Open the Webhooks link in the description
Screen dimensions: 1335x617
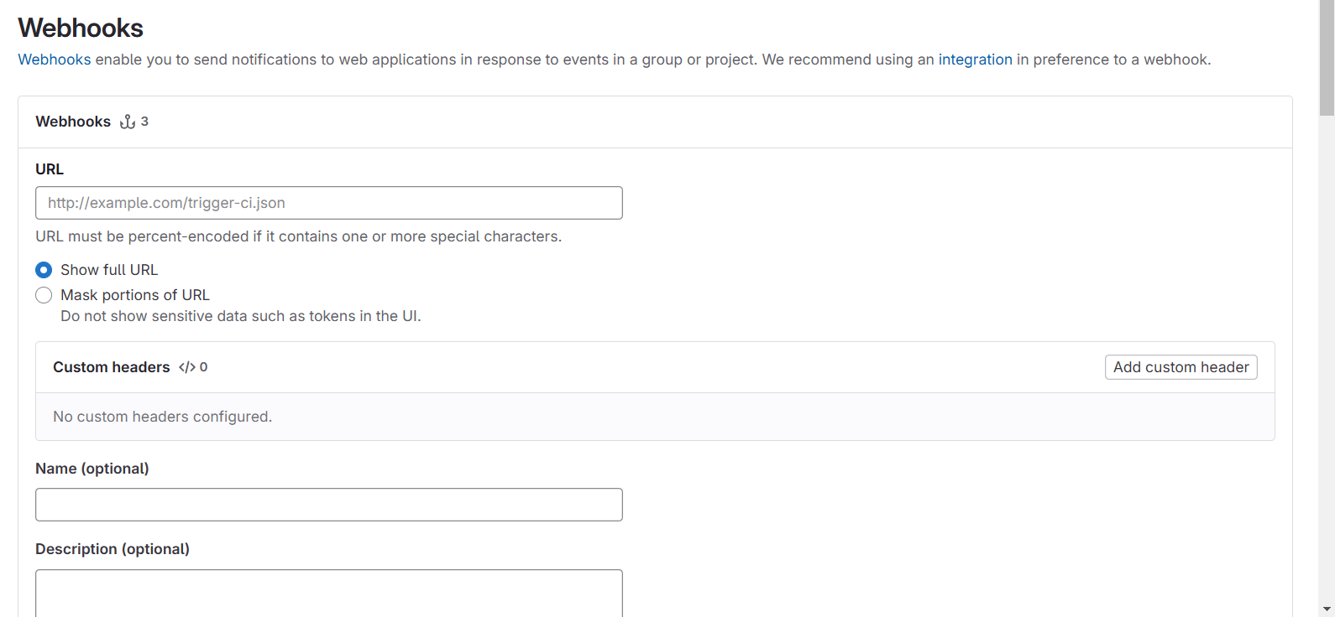pos(54,60)
